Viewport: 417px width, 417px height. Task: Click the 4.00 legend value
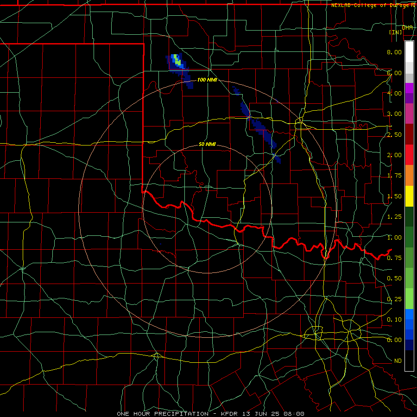(x=394, y=93)
